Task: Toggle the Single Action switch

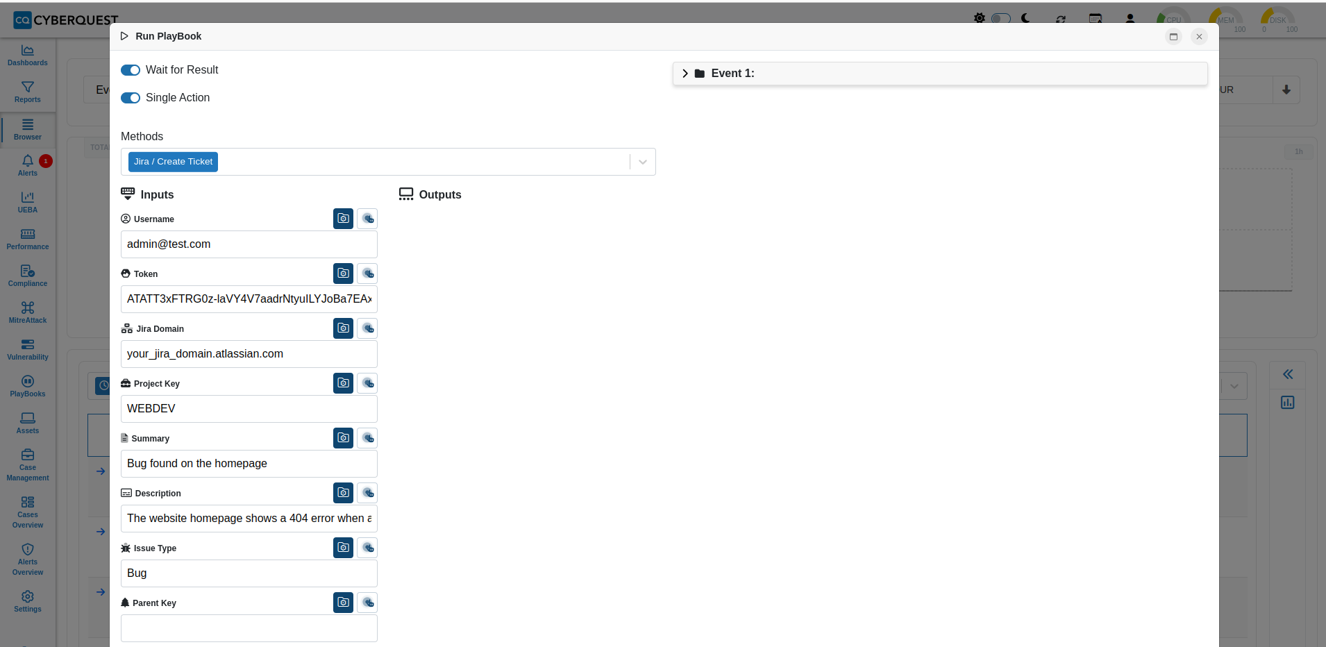Action: 131,98
